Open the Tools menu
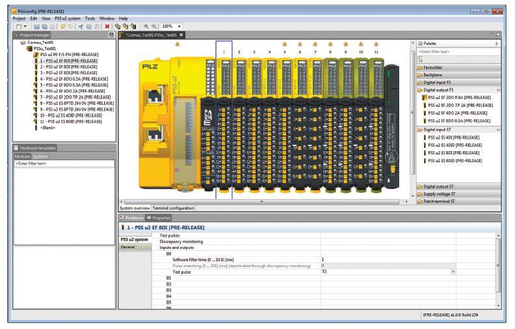Image resolution: width=515 pixels, height=329 pixels. (x=90, y=18)
